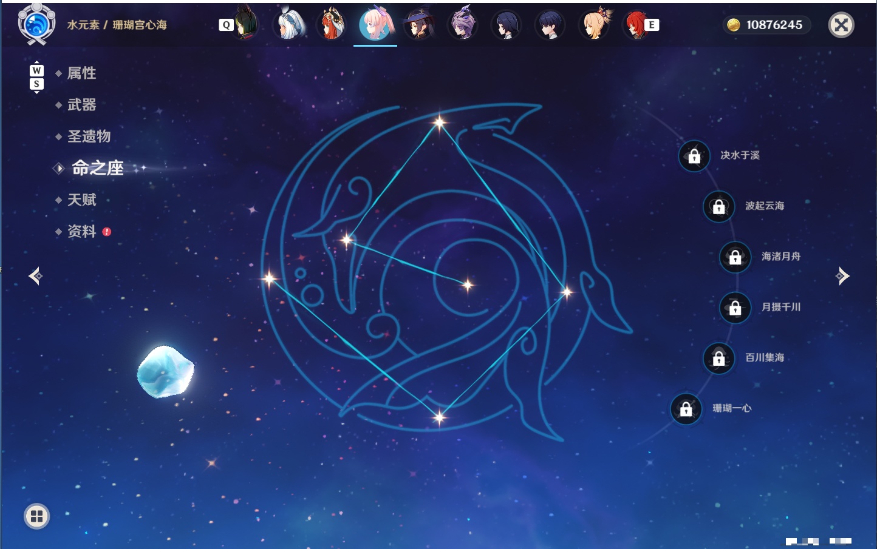Viewport: 877px width, 549px height.
Task: Go to previous character with the left arrow
Action: [x=35, y=276]
